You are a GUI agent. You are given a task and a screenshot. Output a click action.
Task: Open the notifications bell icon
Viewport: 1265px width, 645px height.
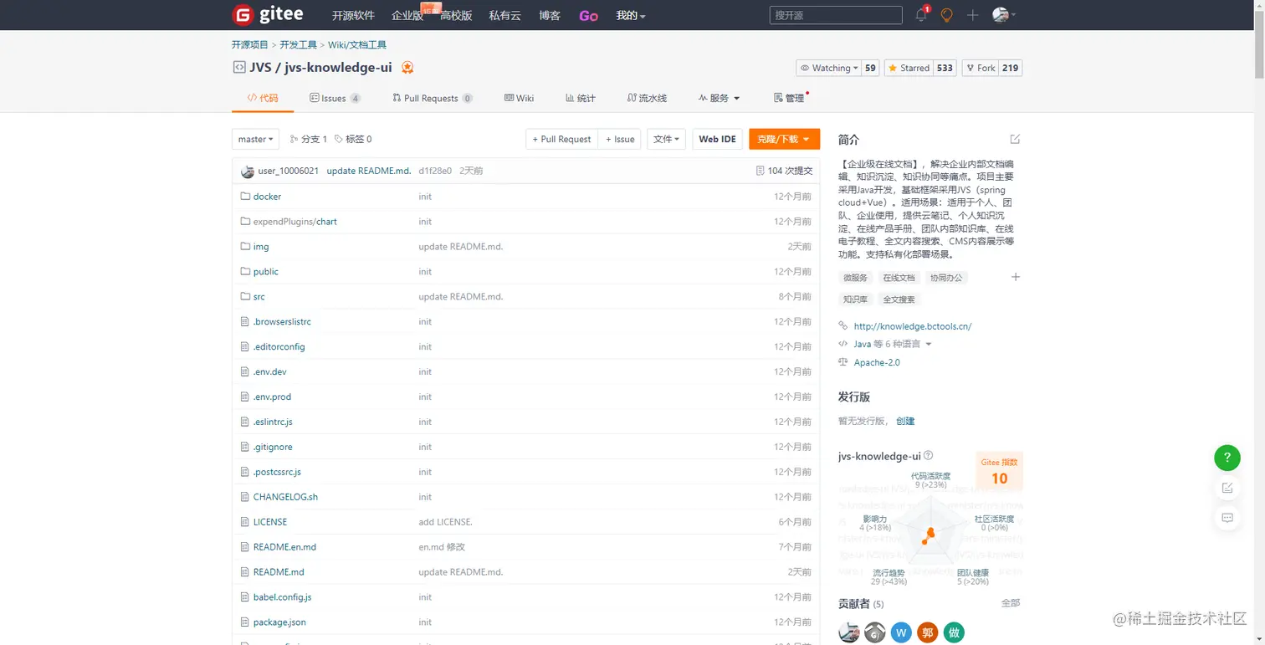click(921, 15)
